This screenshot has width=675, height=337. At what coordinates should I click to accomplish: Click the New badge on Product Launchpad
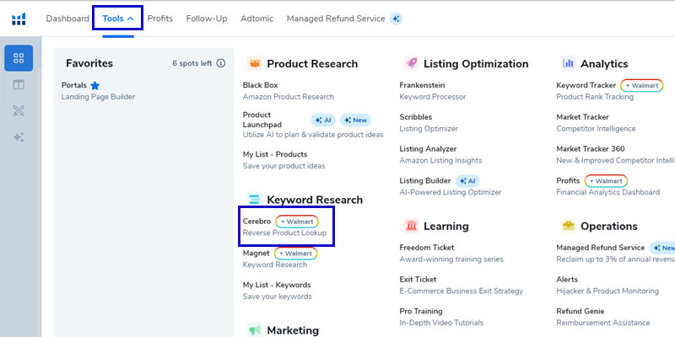355,120
